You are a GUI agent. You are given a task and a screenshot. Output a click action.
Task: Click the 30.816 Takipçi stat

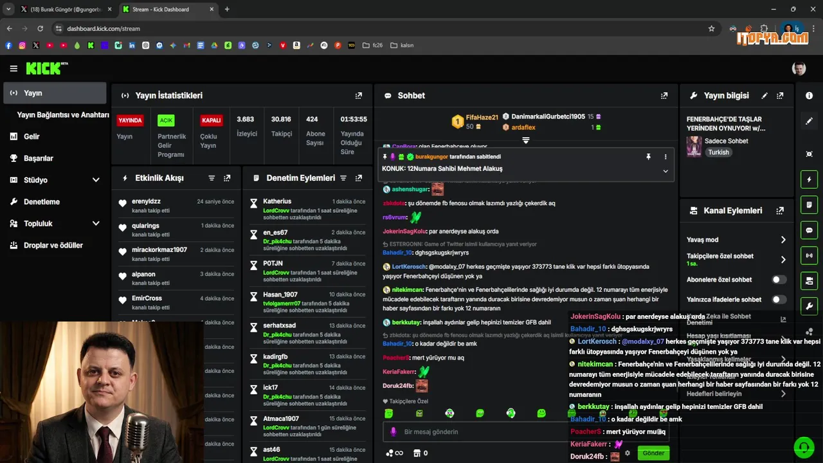[x=281, y=127]
